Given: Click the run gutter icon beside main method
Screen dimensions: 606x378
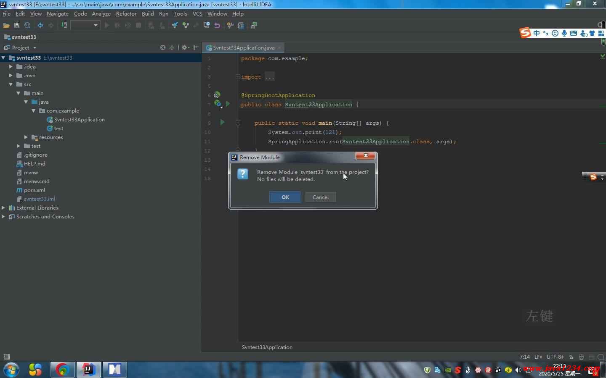Looking at the screenshot, I should 222,123.
